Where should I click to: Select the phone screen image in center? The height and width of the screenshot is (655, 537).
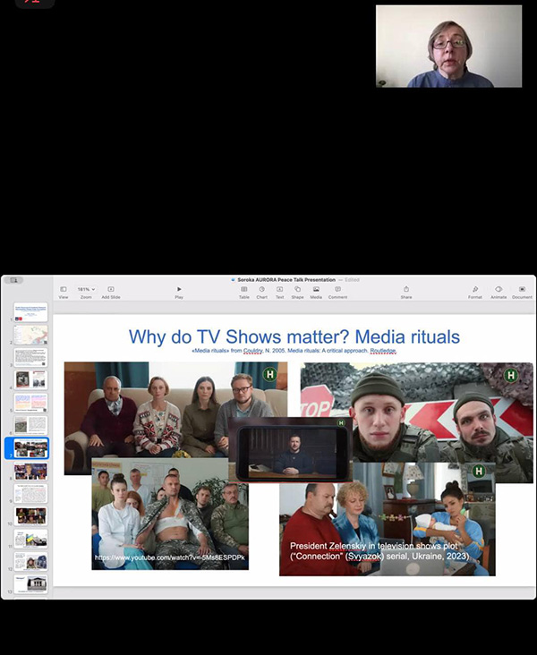pyautogui.click(x=291, y=449)
